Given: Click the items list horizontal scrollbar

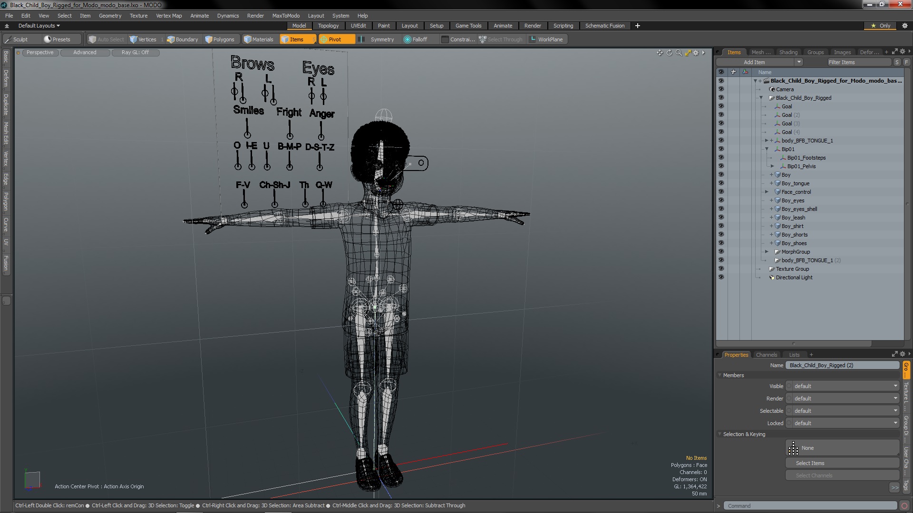Looking at the screenshot, I should (x=793, y=343).
